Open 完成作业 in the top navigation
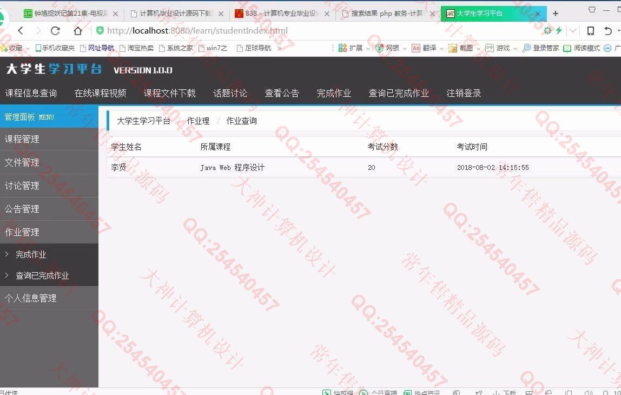621x395 pixels. pyautogui.click(x=334, y=93)
